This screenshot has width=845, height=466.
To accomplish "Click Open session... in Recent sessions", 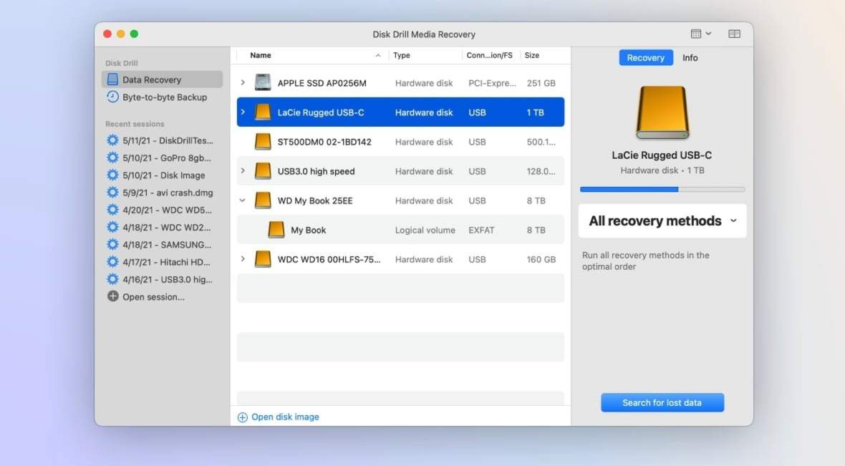I will 153,297.
